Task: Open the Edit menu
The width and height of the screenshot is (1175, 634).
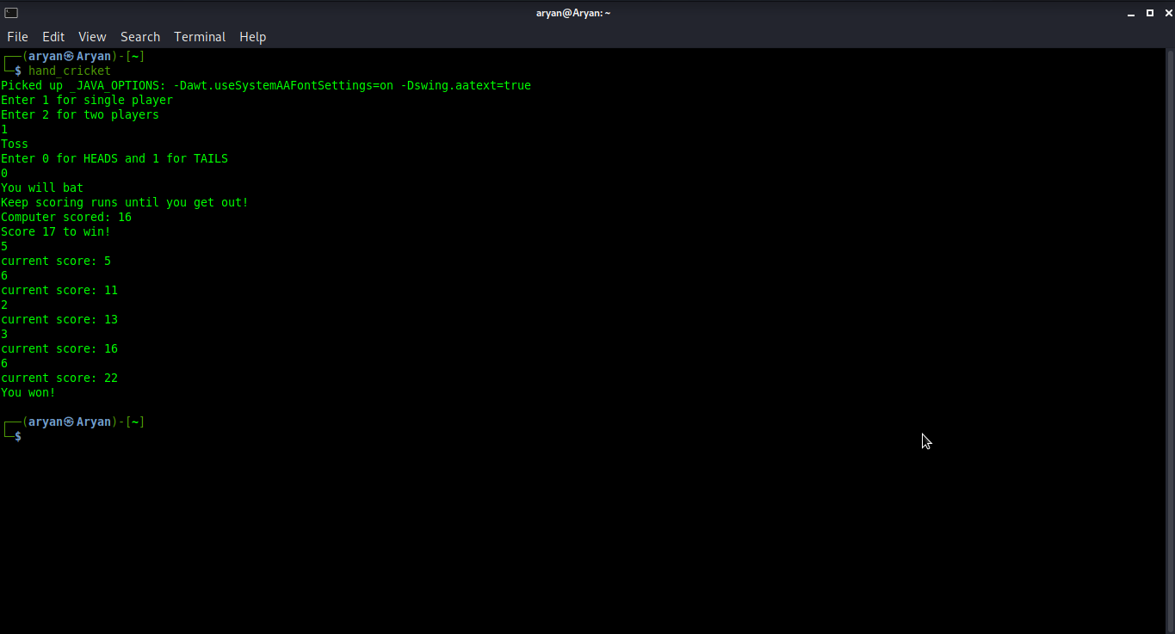Action: [53, 36]
